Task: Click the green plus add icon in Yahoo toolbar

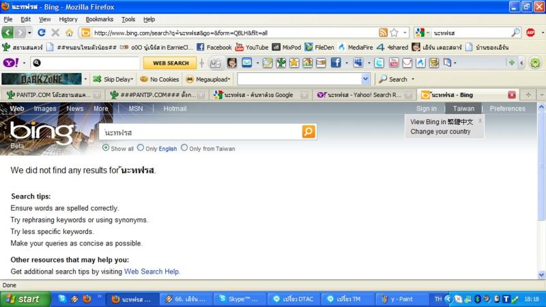Action: 511,63
